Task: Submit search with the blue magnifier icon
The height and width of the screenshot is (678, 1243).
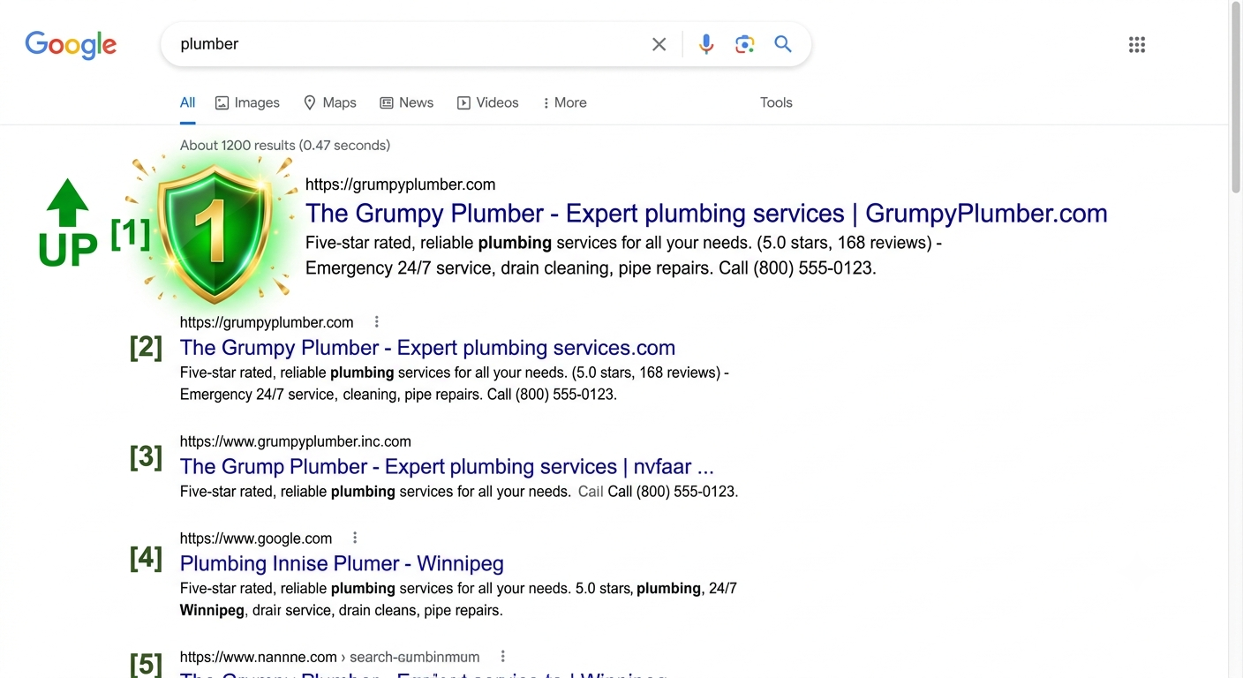Action: pos(783,44)
